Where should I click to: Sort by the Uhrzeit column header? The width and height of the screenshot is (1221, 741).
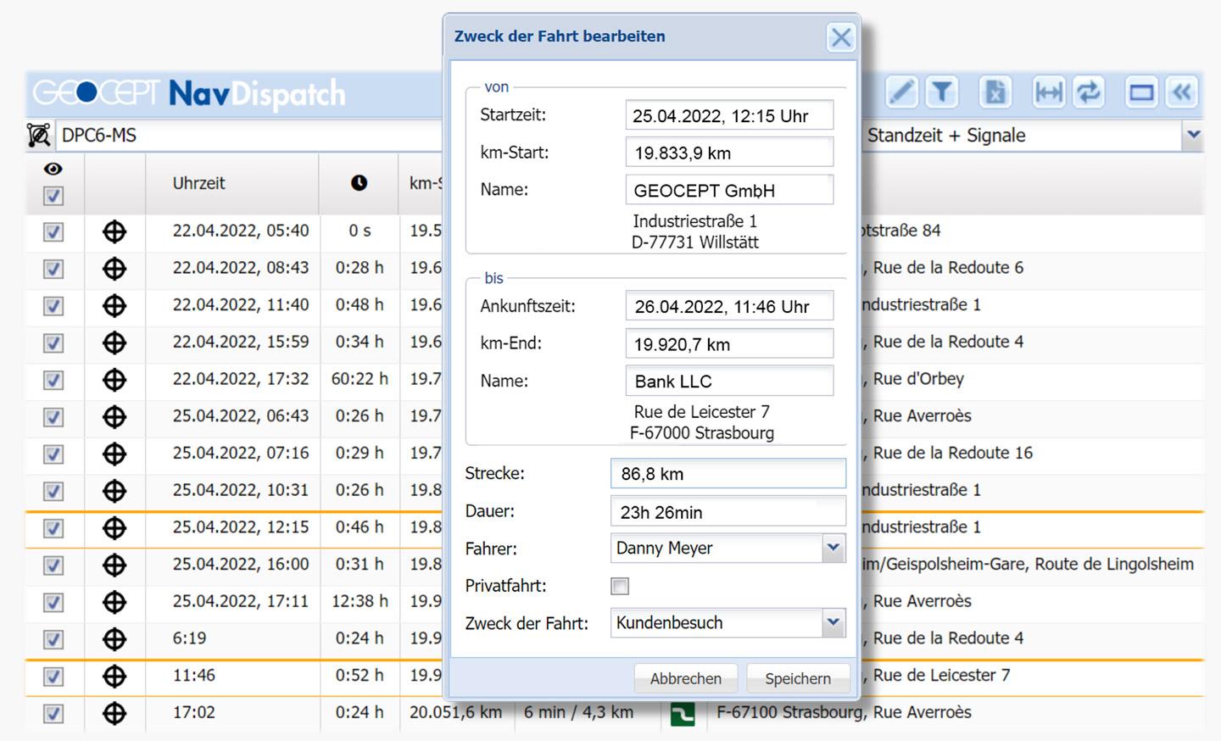[x=199, y=183]
